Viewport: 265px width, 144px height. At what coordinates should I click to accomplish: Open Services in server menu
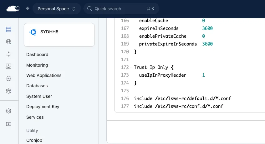point(35,117)
